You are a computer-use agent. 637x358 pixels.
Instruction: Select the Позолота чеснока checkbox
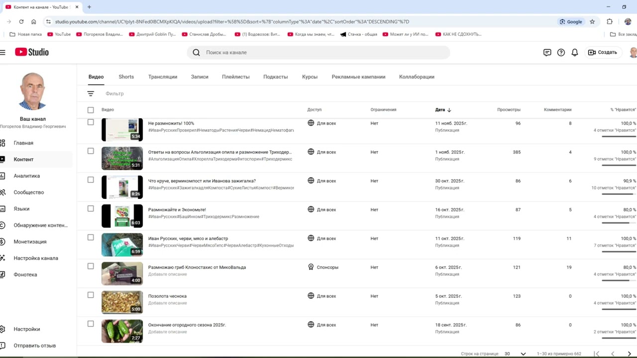pos(91,295)
